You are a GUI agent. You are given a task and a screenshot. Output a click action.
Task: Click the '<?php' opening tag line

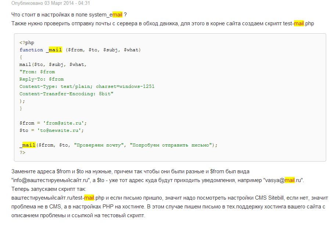click(27, 42)
